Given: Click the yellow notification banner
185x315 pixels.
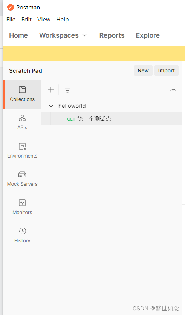Looking at the screenshot, I should 94,54.
